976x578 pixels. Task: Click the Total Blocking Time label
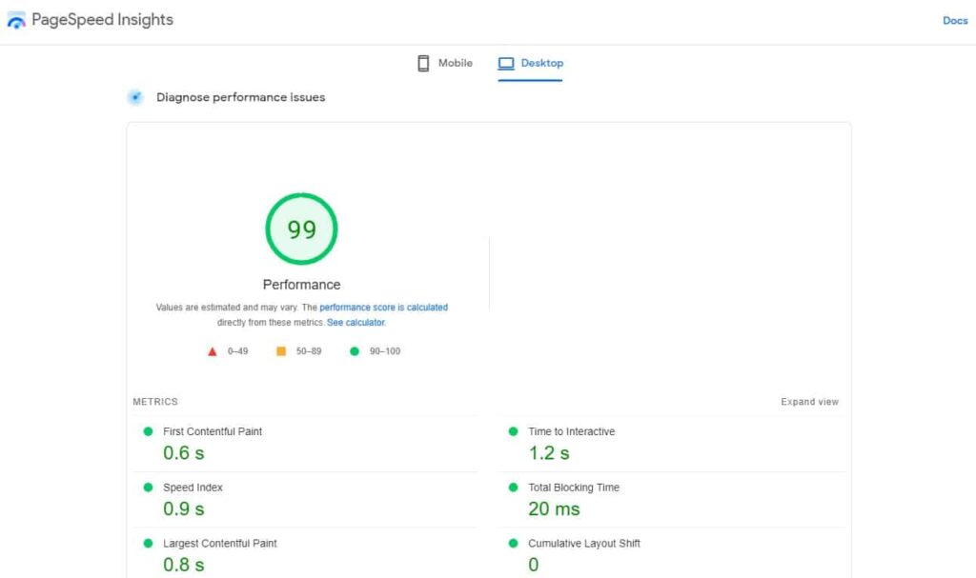574,488
